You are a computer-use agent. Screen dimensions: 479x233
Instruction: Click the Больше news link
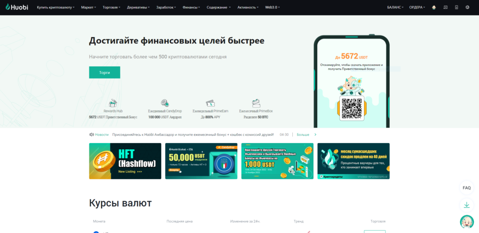pos(303,134)
